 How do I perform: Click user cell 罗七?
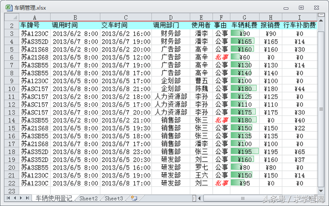pos(201,167)
